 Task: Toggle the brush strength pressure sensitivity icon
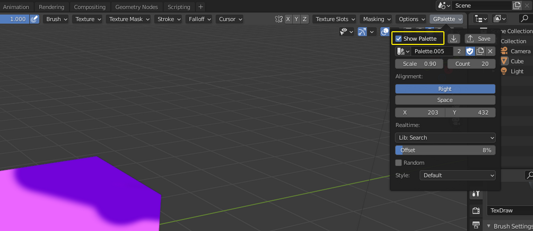click(34, 20)
